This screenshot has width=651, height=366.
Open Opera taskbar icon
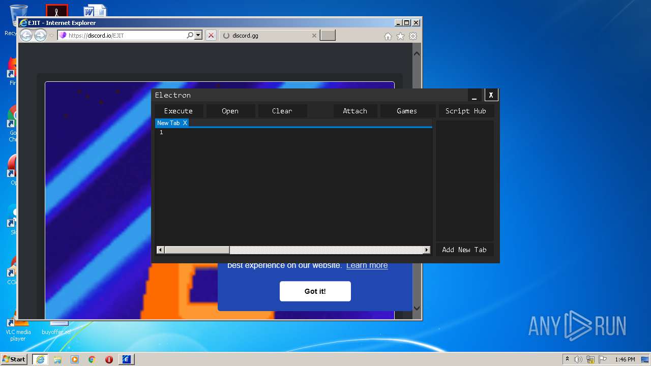[109, 359]
